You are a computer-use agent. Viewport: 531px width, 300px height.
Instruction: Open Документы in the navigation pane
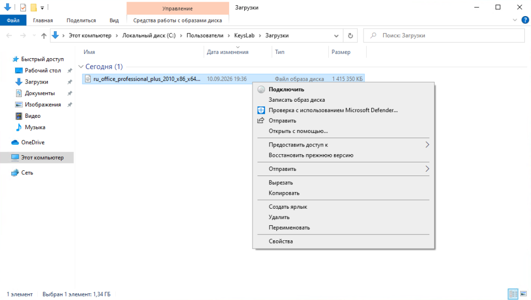[39, 93]
